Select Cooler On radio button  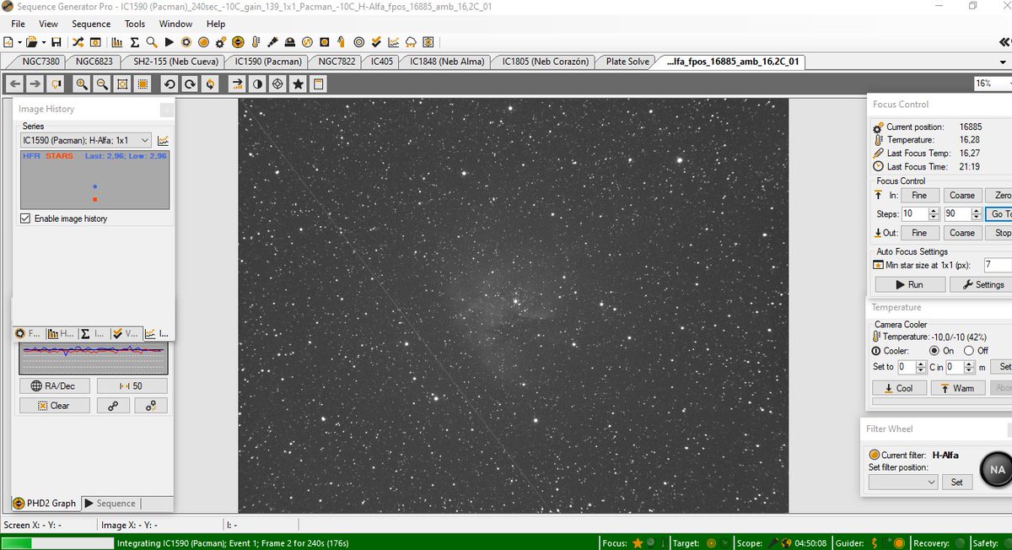coord(934,350)
